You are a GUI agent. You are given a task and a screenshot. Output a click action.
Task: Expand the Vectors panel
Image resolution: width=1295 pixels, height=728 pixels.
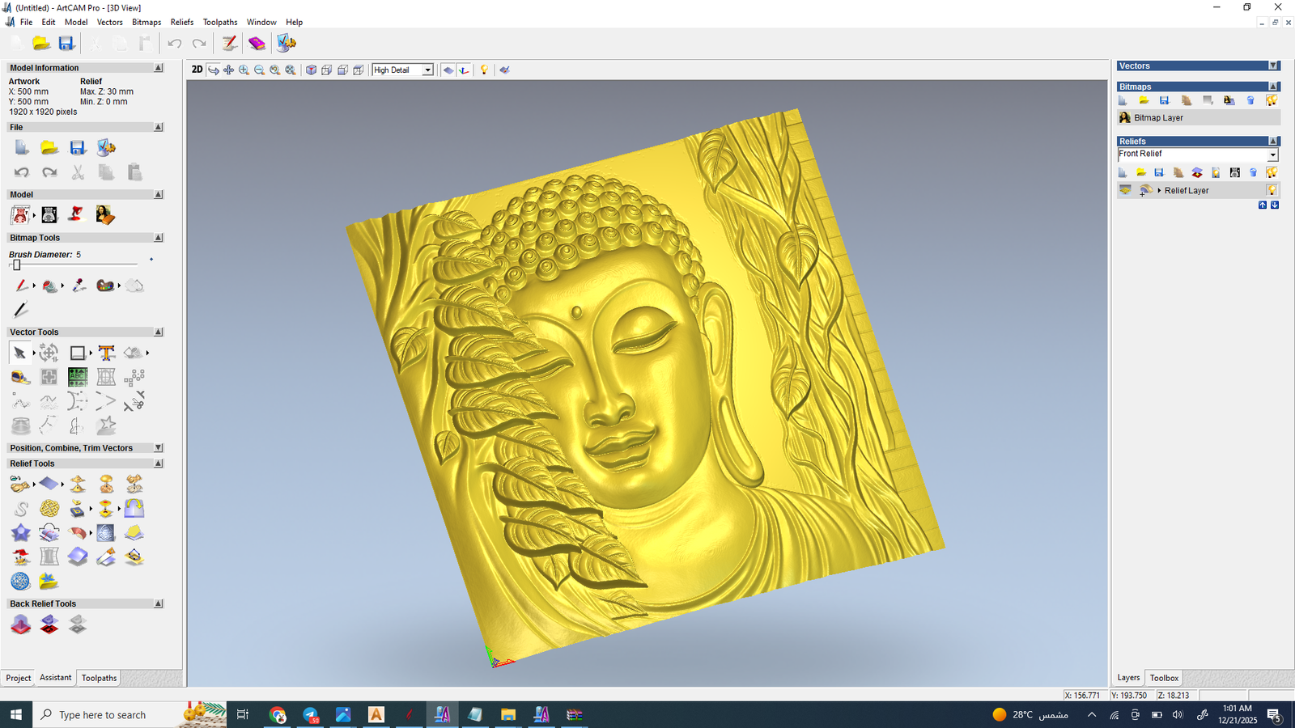point(1273,66)
